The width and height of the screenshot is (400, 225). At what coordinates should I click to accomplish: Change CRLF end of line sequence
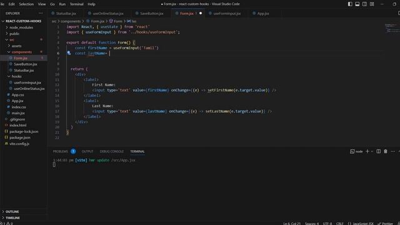click(339, 224)
